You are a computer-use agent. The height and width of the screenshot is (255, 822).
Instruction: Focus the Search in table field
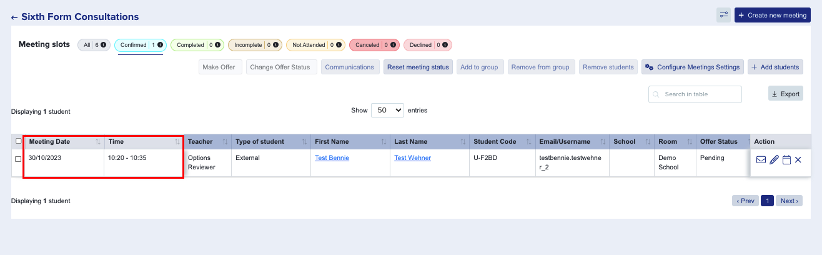click(695, 94)
